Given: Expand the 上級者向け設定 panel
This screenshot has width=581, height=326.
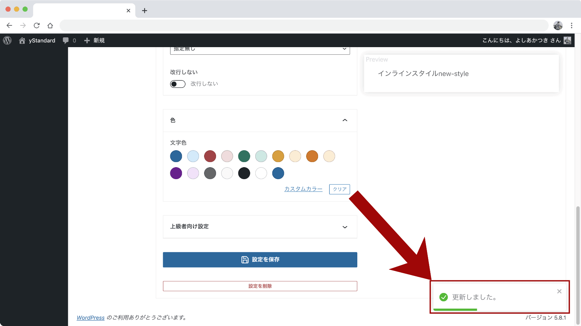Looking at the screenshot, I should click(x=260, y=227).
